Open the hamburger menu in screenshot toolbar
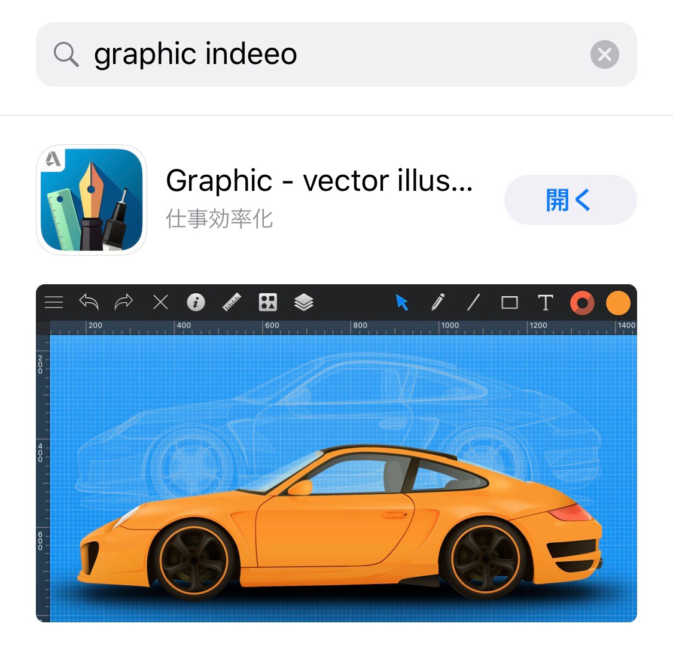Image resolution: width=673 pixels, height=663 pixels. coord(54,302)
